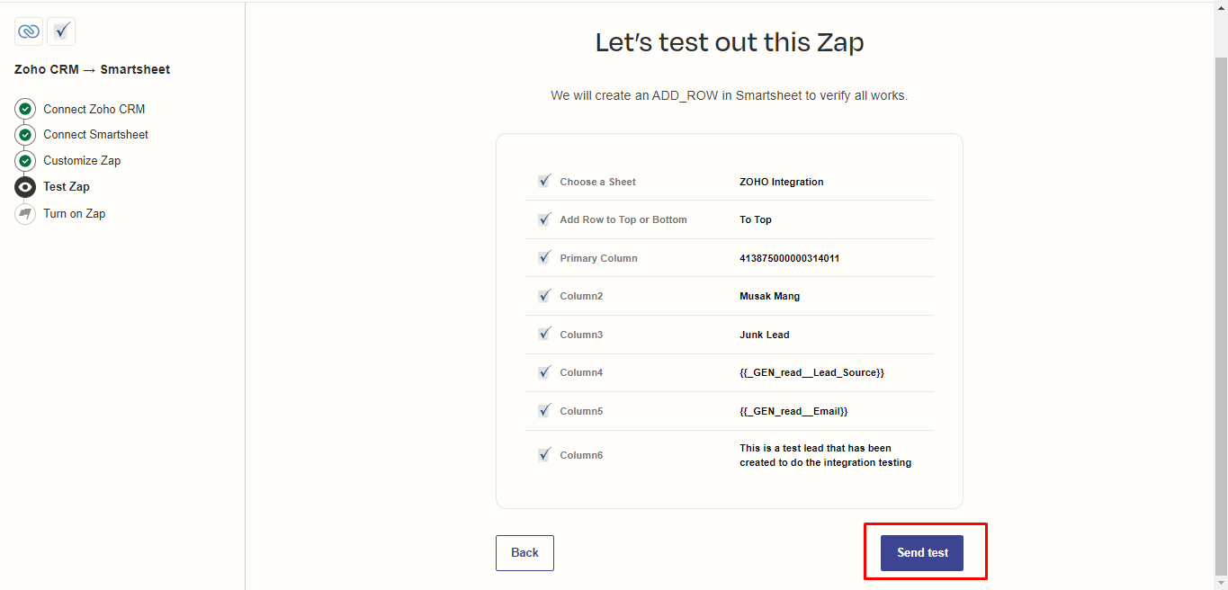Click the Choose a Sheet label
The image size is (1228, 590).
597,182
